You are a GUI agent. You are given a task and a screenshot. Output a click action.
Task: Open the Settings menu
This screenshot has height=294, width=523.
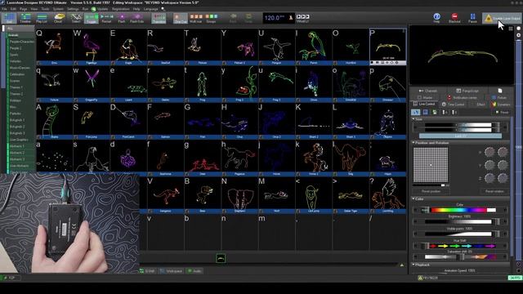tap(73, 9)
